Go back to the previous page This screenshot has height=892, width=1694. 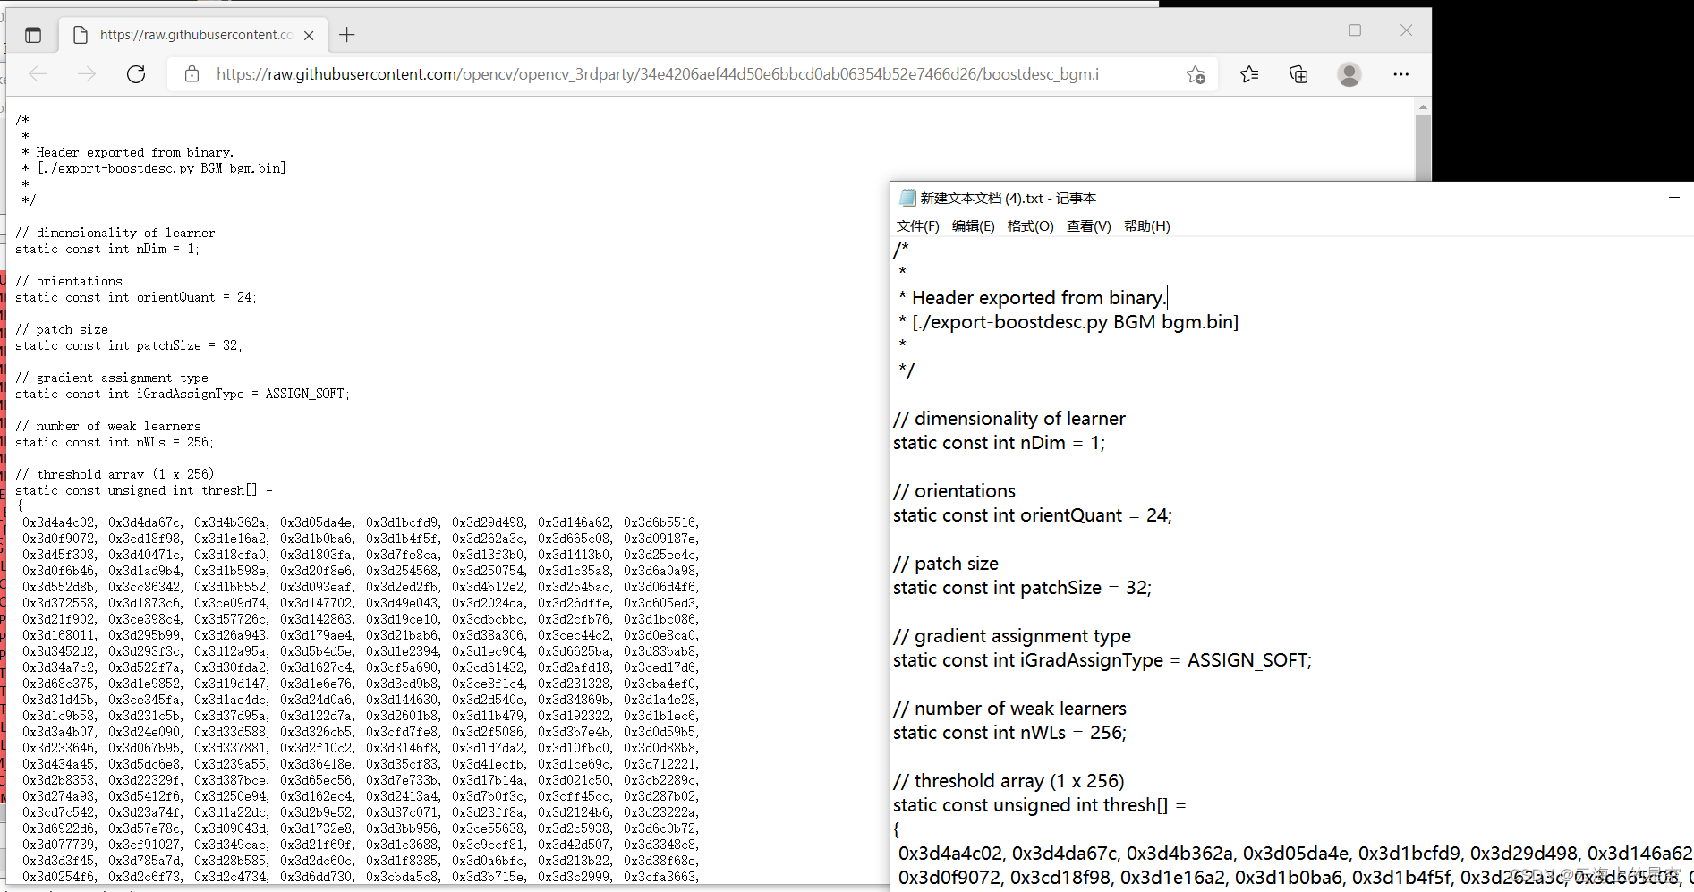[x=38, y=74]
